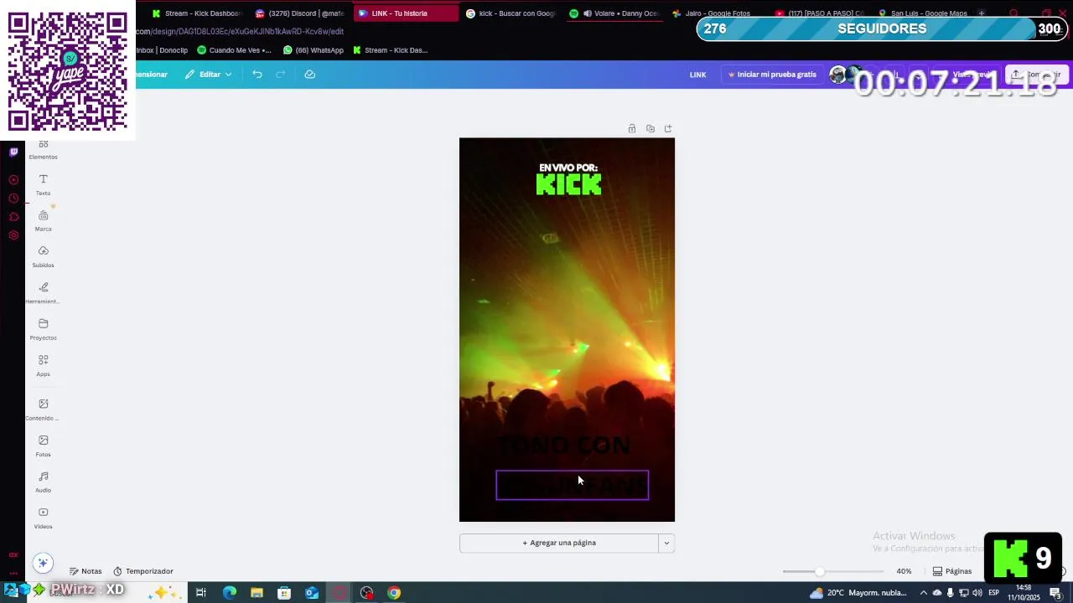Select the EN VIVO POR: text on canvas
The width and height of the screenshot is (1073, 603).
(x=568, y=168)
